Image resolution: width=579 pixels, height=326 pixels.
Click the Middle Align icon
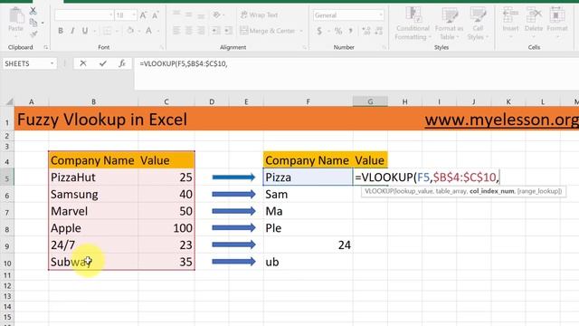pos(189,14)
